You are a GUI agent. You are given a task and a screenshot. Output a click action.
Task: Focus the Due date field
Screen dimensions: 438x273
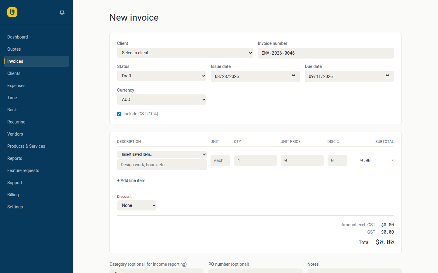pyautogui.click(x=349, y=76)
